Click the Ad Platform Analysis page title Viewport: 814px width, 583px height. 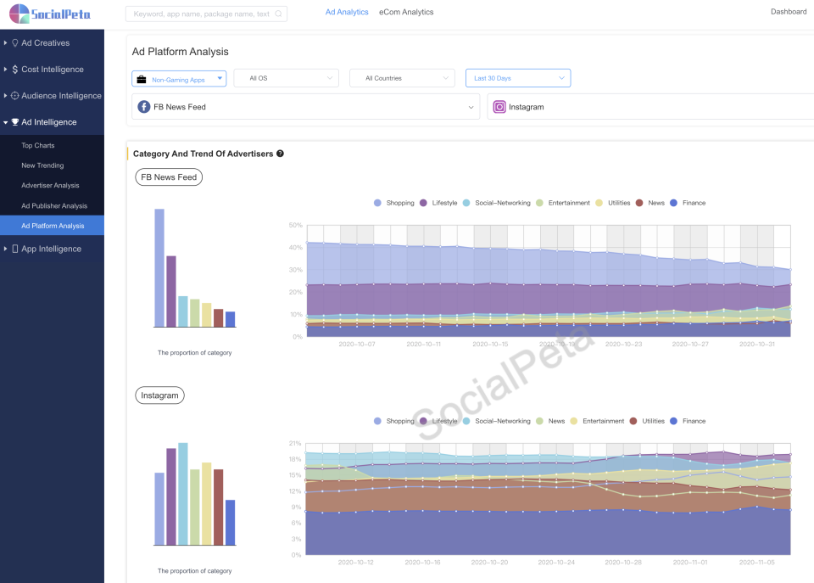(x=180, y=52)
